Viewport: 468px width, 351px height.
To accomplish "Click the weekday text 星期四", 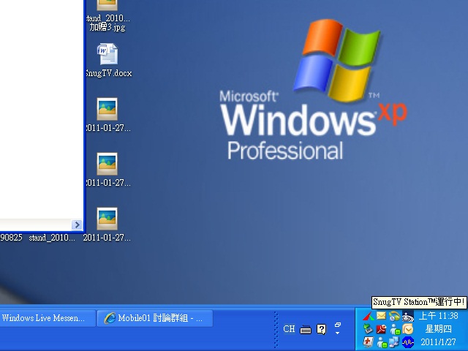I will (439, 329).
